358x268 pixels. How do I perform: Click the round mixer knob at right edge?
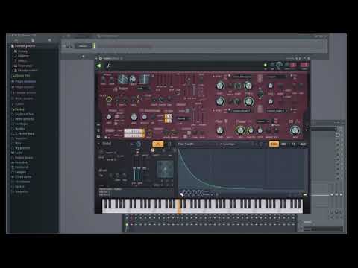338,135
